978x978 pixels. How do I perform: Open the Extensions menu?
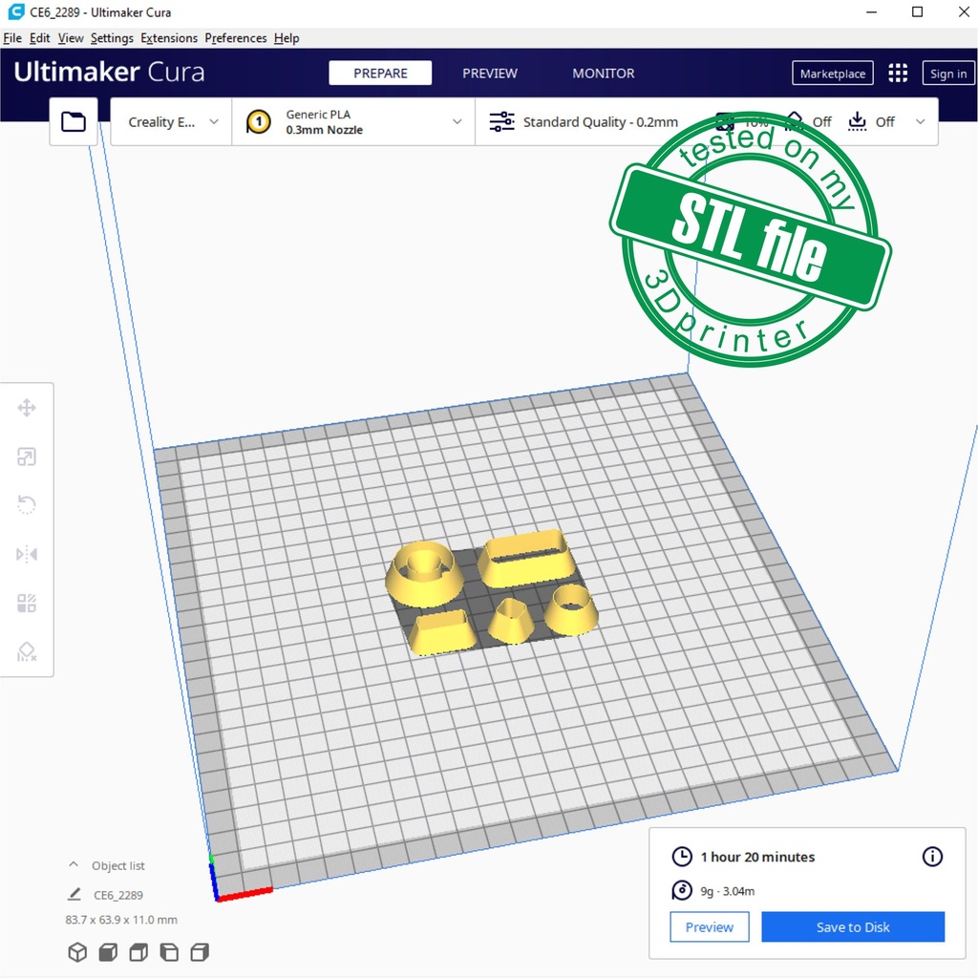(x=169, y=38)
